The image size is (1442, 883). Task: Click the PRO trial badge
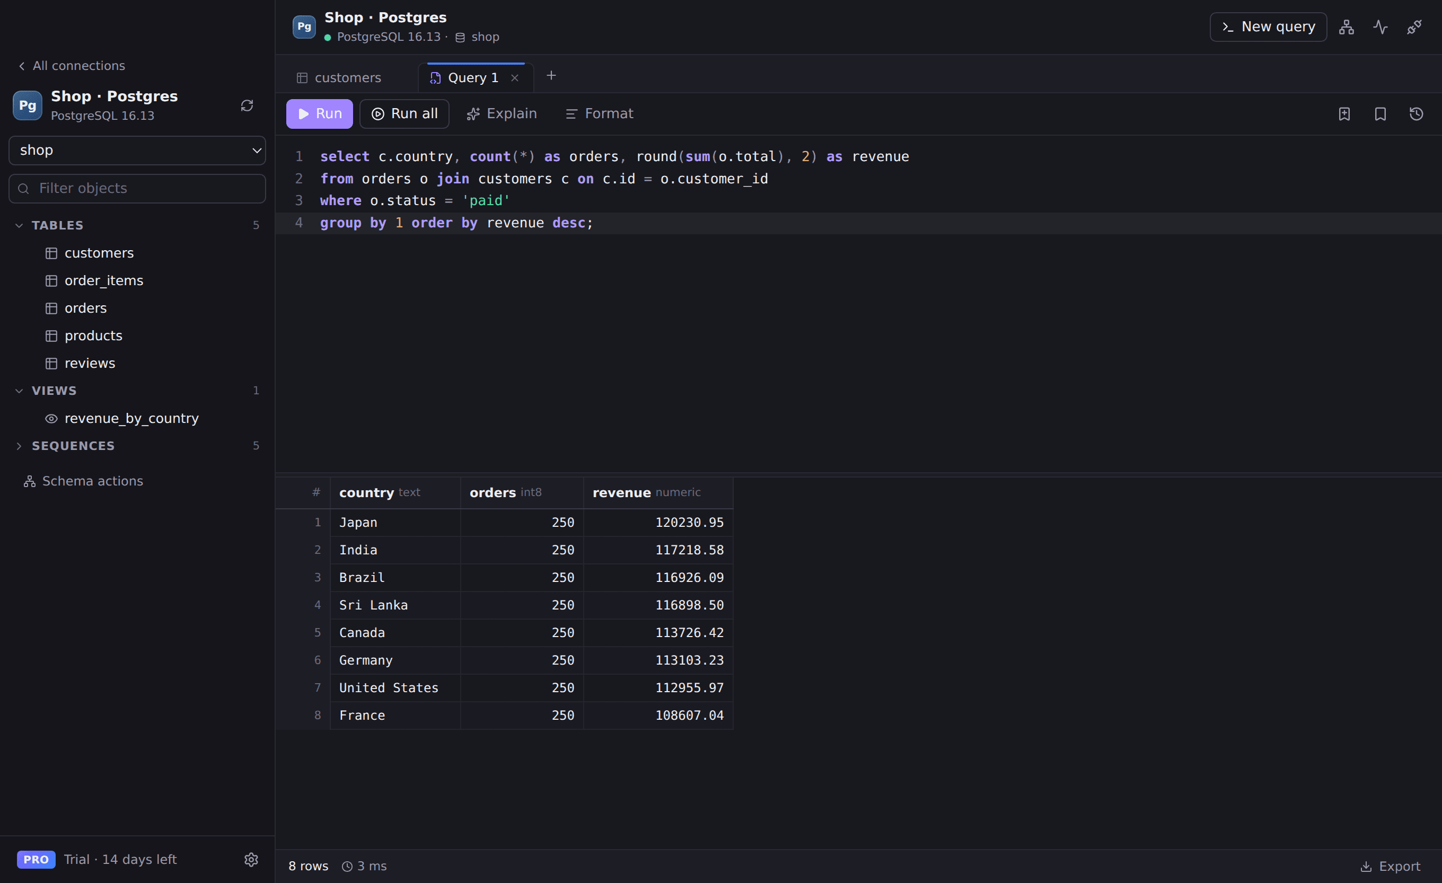[36, 859]
